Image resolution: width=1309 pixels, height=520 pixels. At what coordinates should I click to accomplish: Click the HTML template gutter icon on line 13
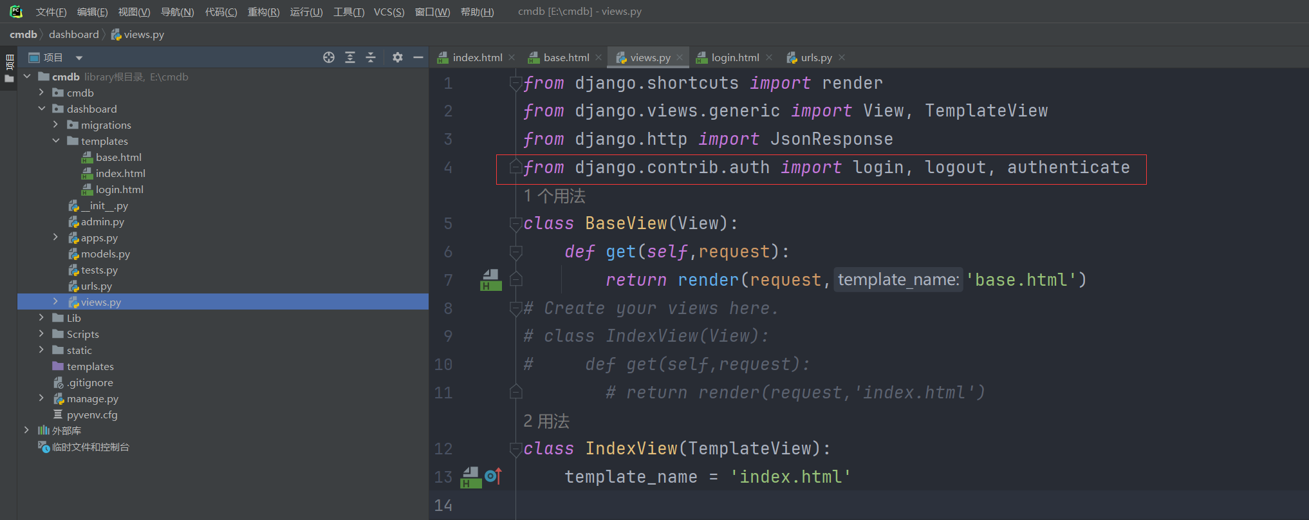(x=471, y=477)
